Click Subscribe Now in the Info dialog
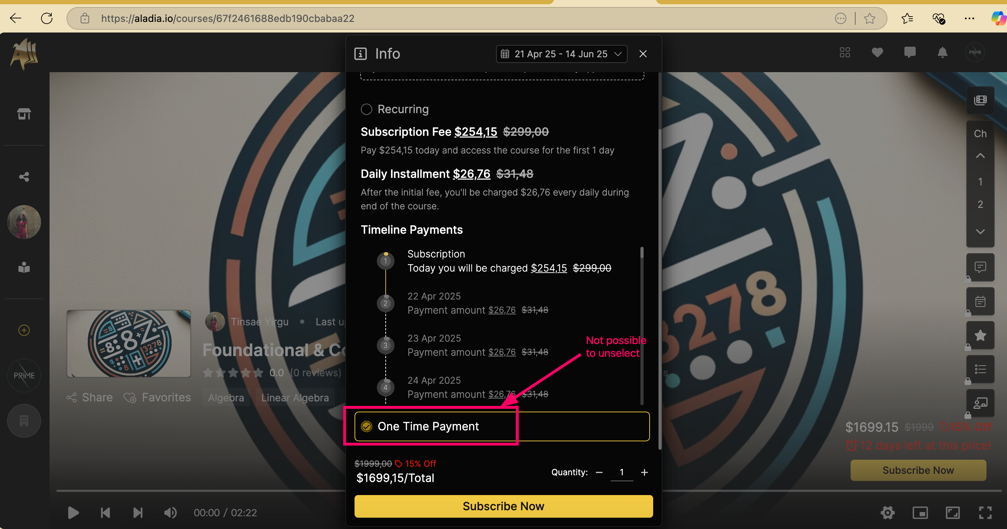1007x529 pixels. pos(503,506)
